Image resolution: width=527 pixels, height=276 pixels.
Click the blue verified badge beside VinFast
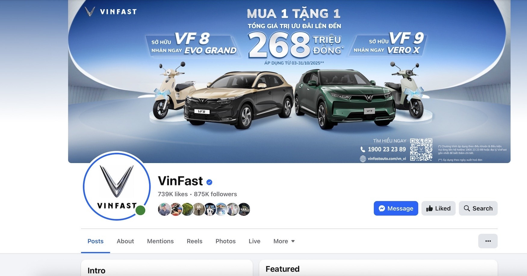209,182
